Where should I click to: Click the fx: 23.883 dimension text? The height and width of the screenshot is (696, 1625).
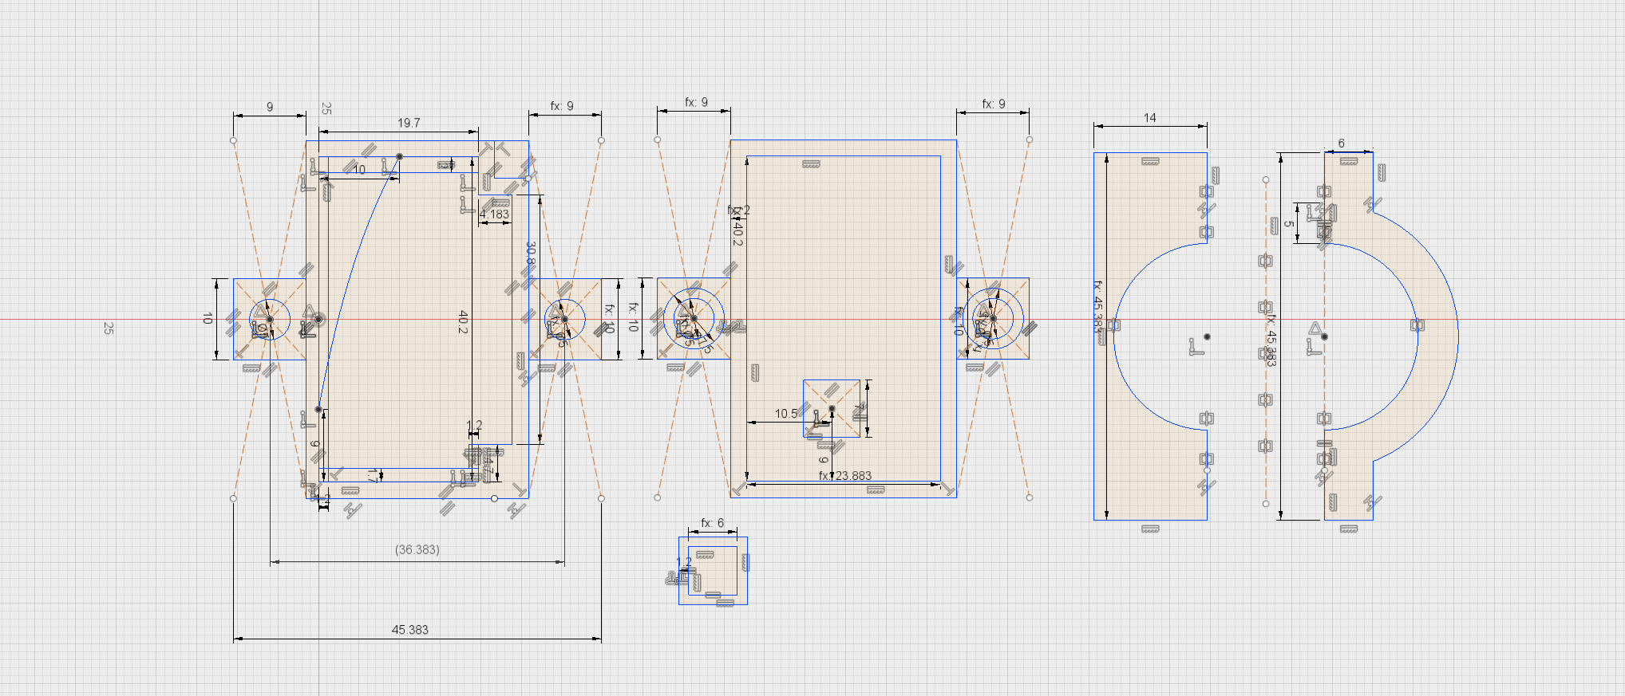(x=845, y=476)
